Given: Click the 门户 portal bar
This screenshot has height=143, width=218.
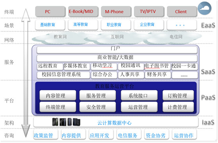Looking at the screenshot, I should pos(117,50).
